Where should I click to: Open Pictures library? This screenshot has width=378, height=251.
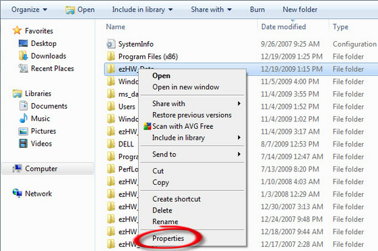(x=43, y=131)
